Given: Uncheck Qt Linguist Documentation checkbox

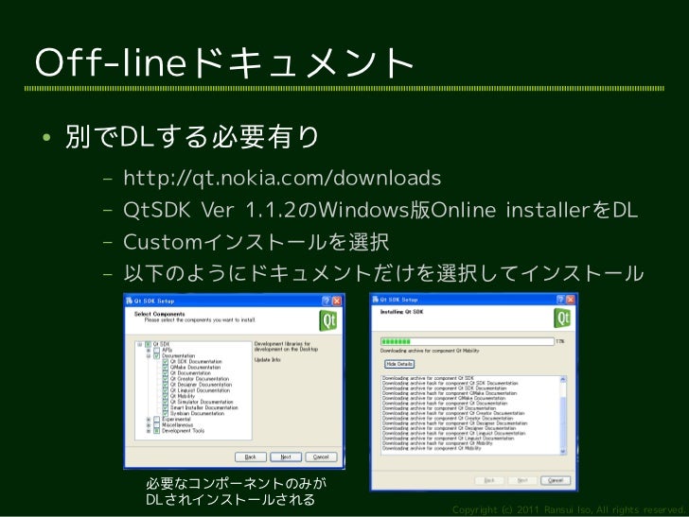Looking at the screenshot, I should click(x=166, y=390).
